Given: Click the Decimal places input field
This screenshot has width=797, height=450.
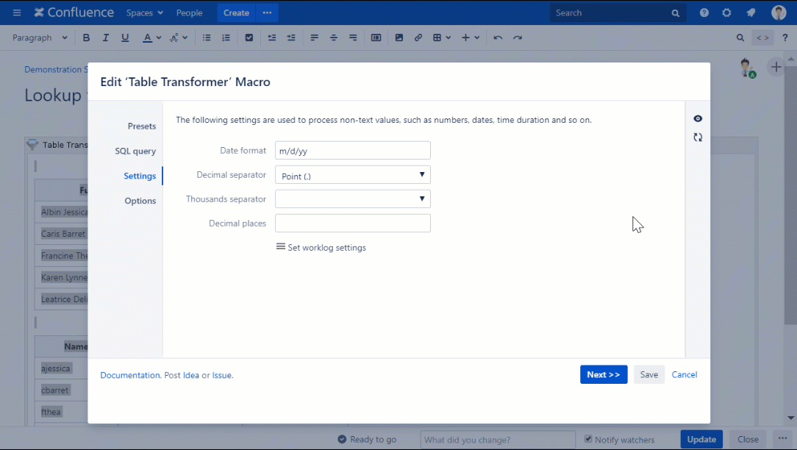Looking at the screenshot, I should tap(352, 224).
